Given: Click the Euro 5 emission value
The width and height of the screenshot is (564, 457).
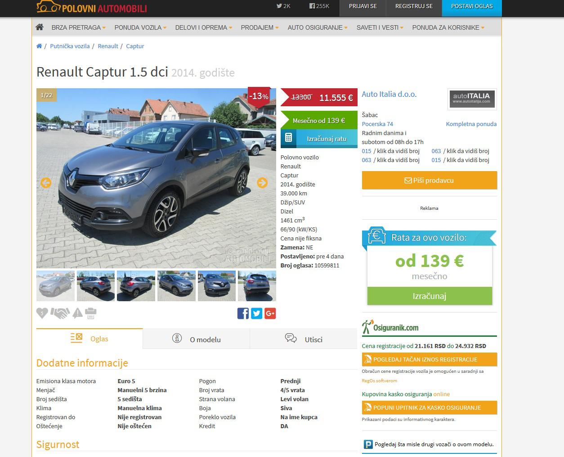Looking at the screenshot, I should [x=126, y=381].
